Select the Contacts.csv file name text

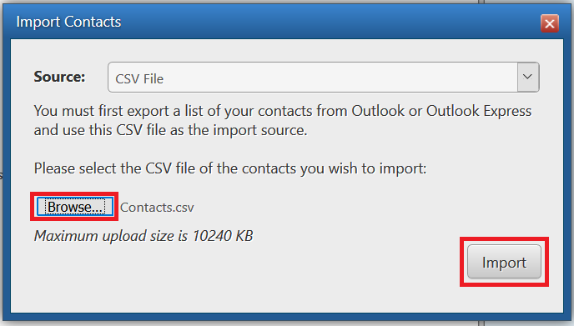[x=157, y=208]
